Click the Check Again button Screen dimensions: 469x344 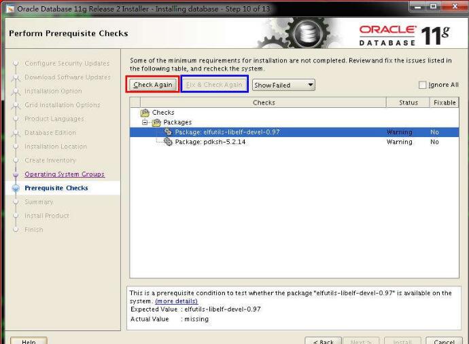tap(152, 85)
